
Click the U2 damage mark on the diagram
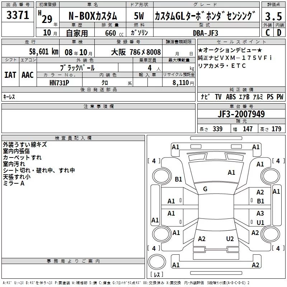pos(230,239)
